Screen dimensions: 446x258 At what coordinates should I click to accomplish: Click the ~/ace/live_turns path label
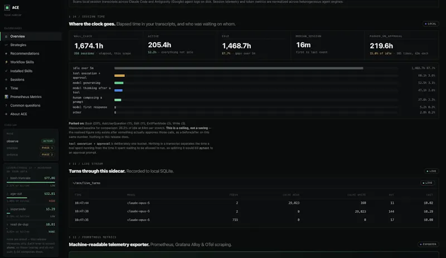click(x=86, y=183)
